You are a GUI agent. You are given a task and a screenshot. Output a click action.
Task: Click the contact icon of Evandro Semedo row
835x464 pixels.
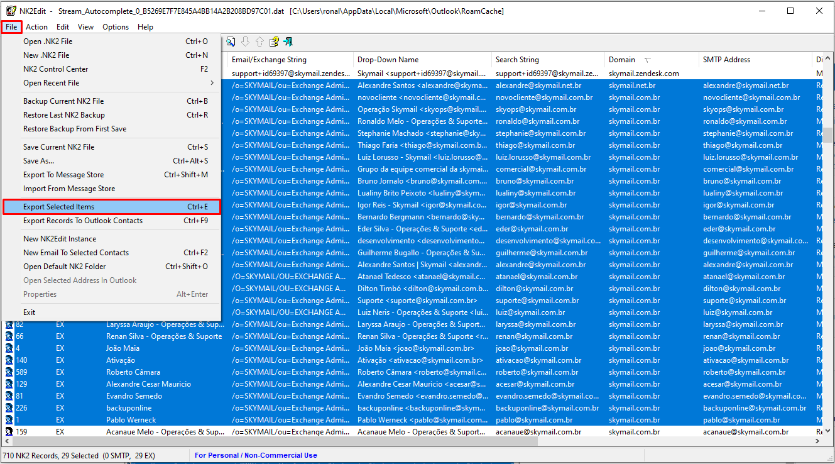point(9,396)
